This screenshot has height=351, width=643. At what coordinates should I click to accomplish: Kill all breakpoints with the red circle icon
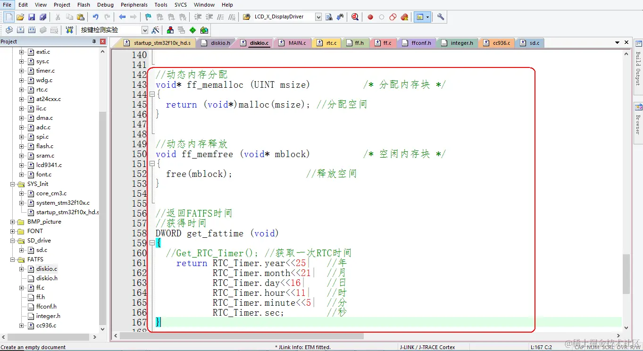404,17
